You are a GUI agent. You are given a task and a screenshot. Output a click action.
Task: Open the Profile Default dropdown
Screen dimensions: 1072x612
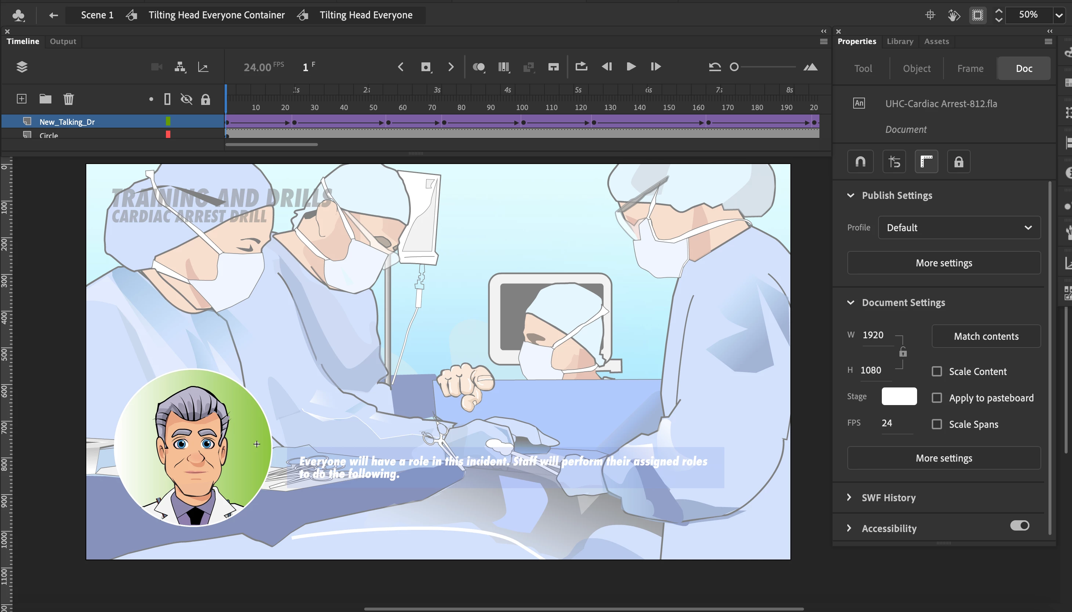pyautogui.click(x=959, y=227)
